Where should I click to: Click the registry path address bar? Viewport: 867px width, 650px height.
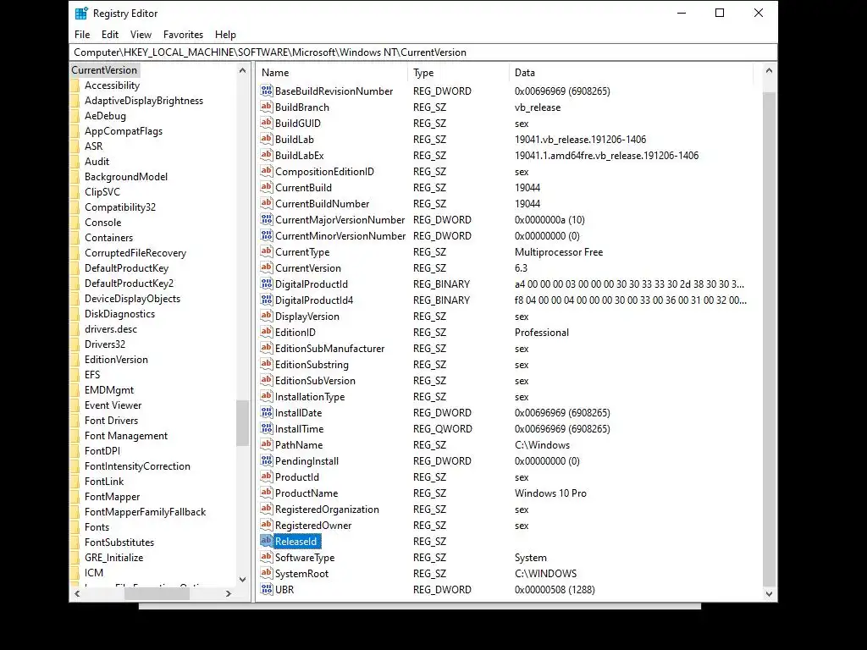coord(423,52)
